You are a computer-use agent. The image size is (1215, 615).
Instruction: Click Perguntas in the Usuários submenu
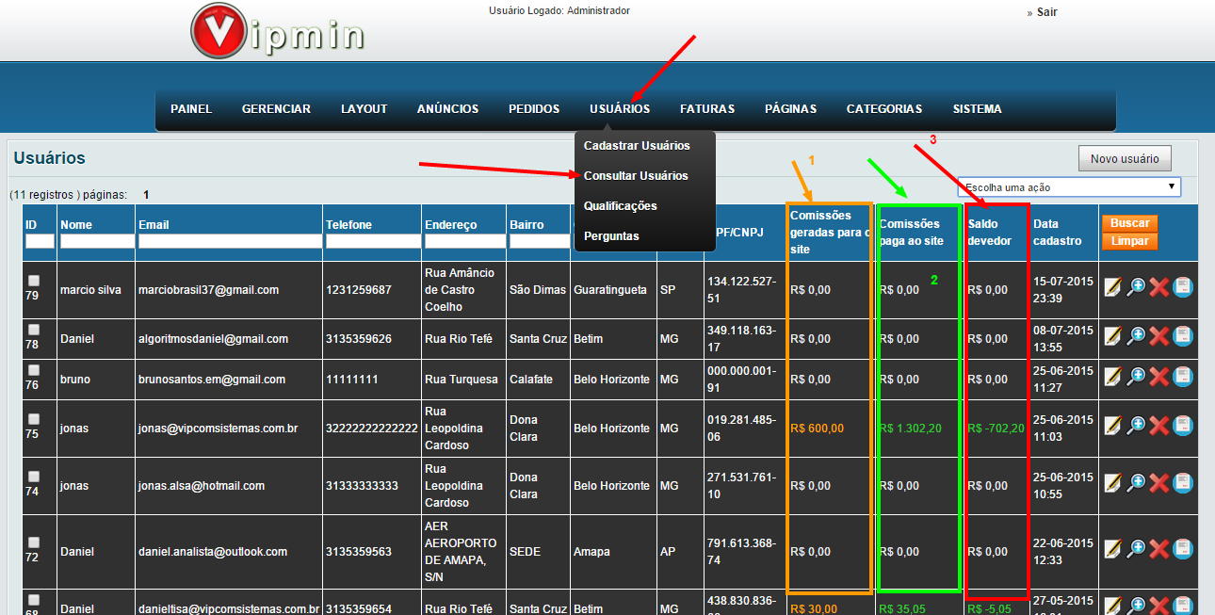pyautogui.click(x=611, y=236)
